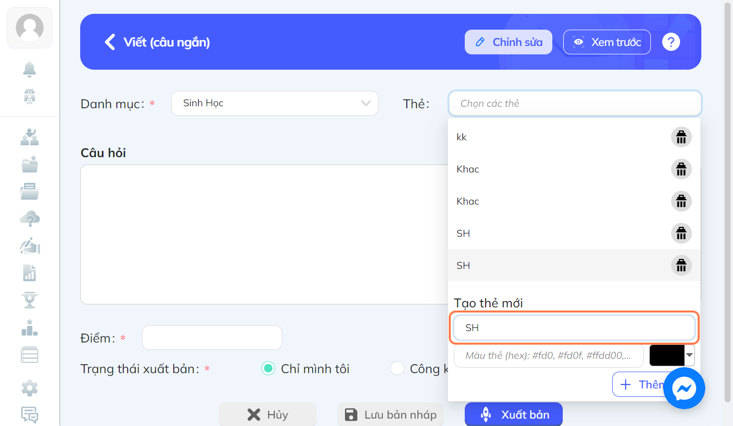The image size is (733, 426).
Task: Open settings gear in sidebar
Action: 30,388
